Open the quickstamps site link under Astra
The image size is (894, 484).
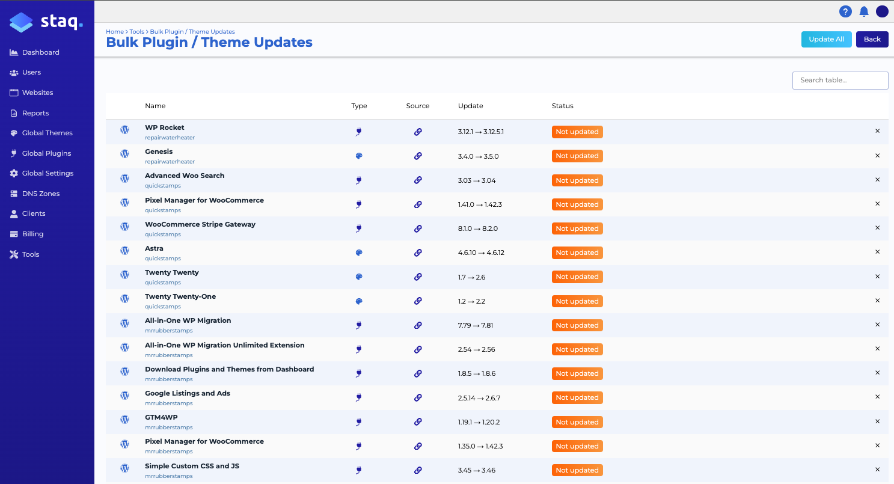(x=163, y=259)
